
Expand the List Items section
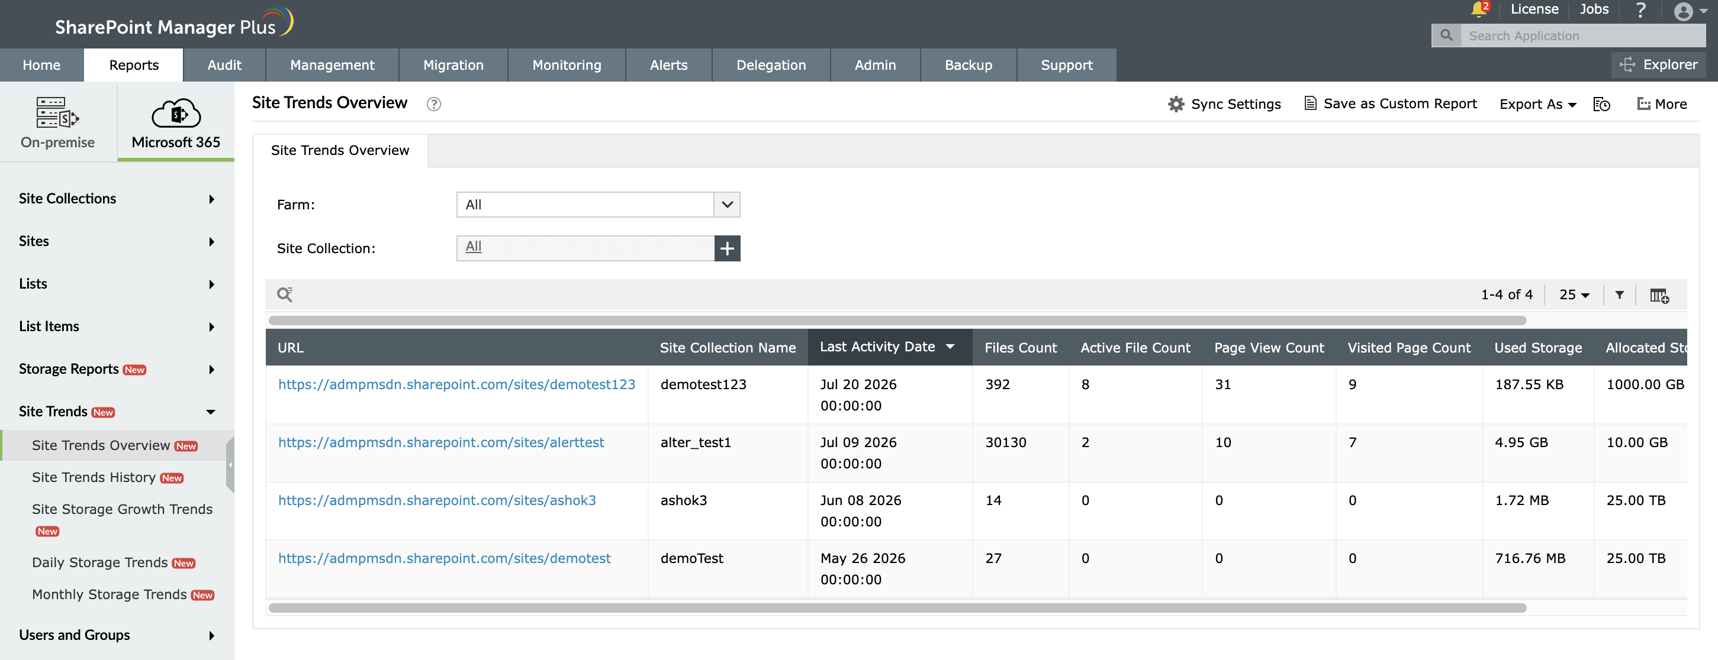(117, 326)
